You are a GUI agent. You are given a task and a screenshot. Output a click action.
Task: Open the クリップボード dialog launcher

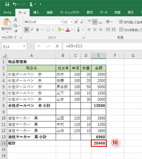click(21, 38)
